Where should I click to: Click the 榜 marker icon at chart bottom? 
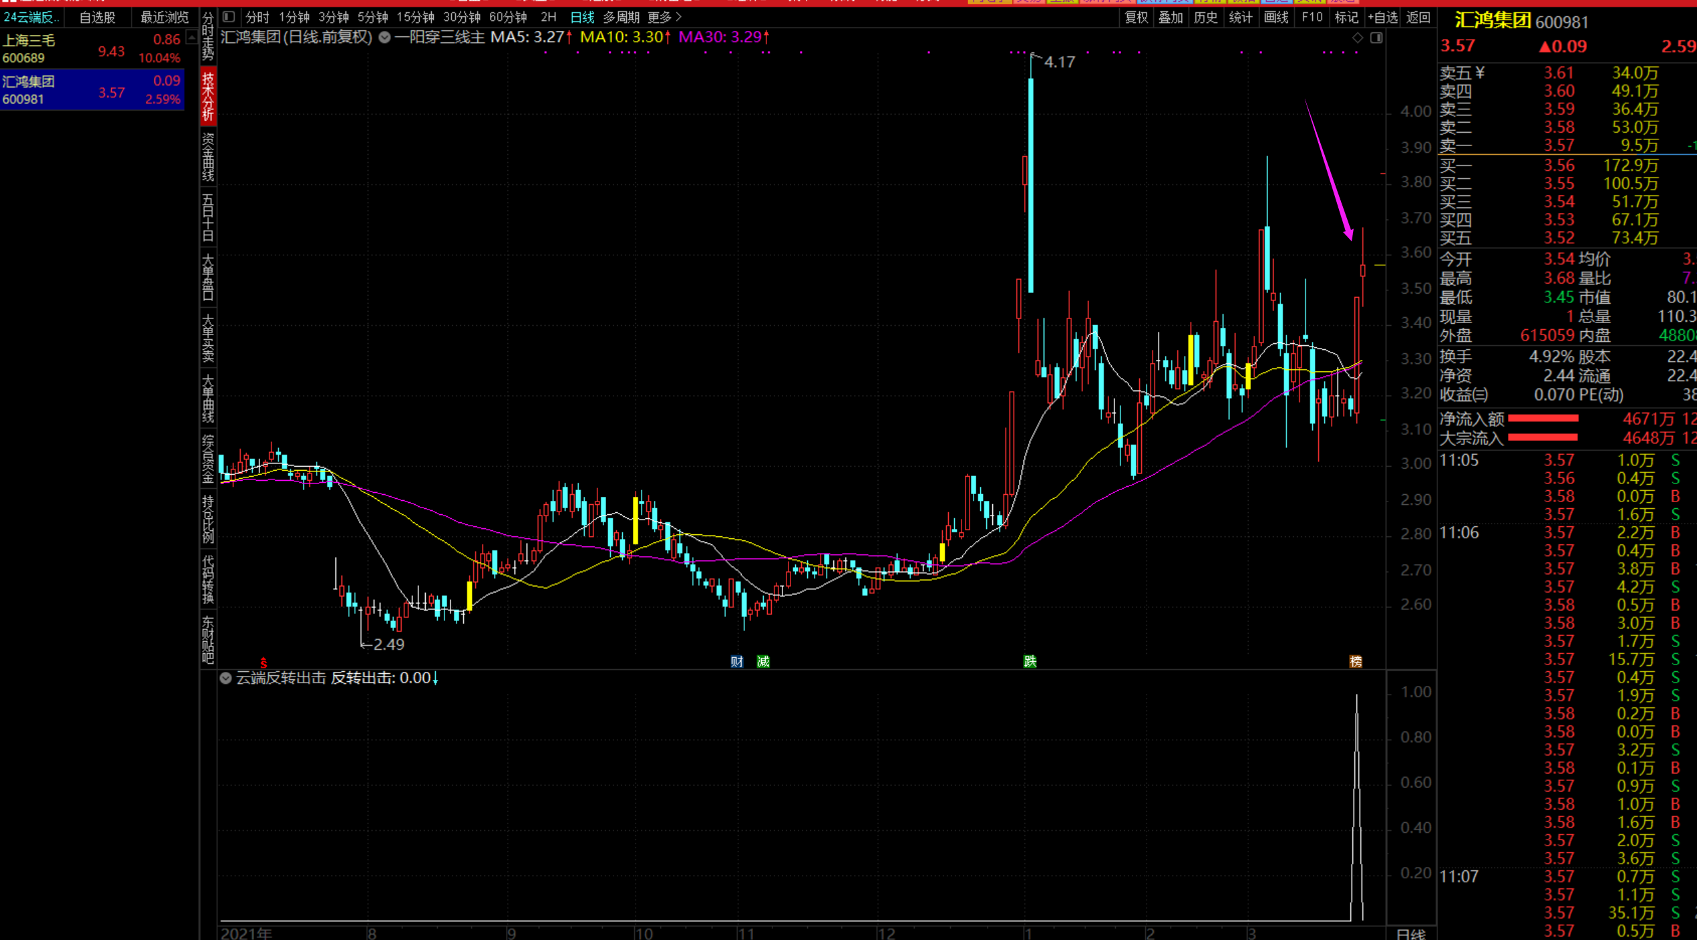point(1355,662)
